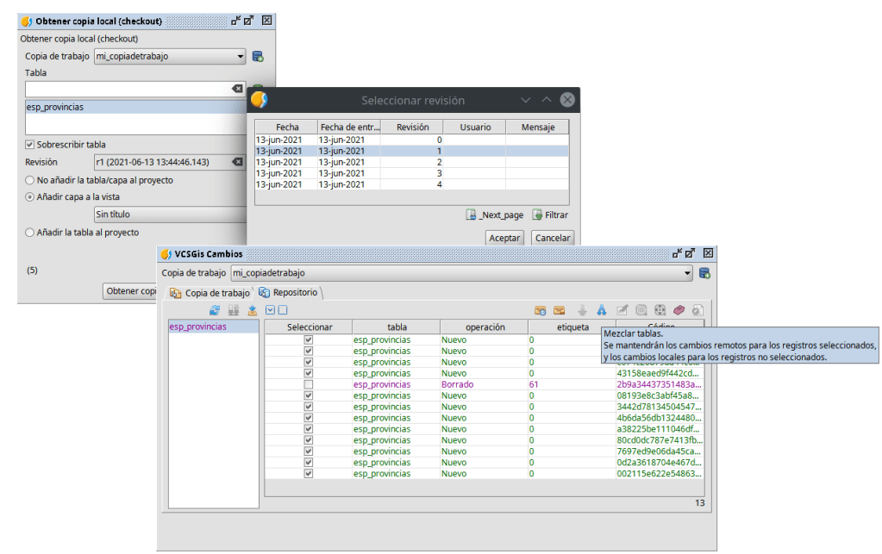Clear the Tabla filter with its delete icon

tap(237, 89)
